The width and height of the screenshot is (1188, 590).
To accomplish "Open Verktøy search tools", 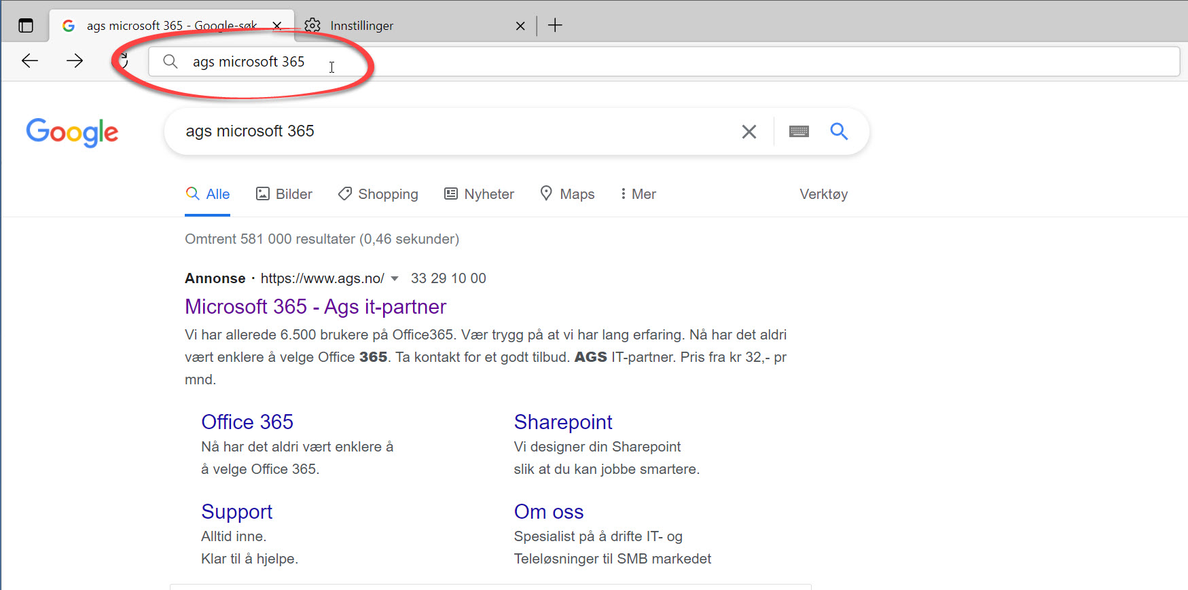I will click(x=823, y=194).
